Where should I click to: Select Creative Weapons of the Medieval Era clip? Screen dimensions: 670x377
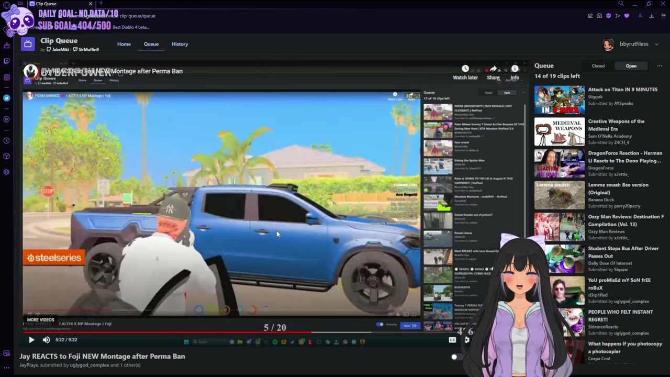click(599, 131)
